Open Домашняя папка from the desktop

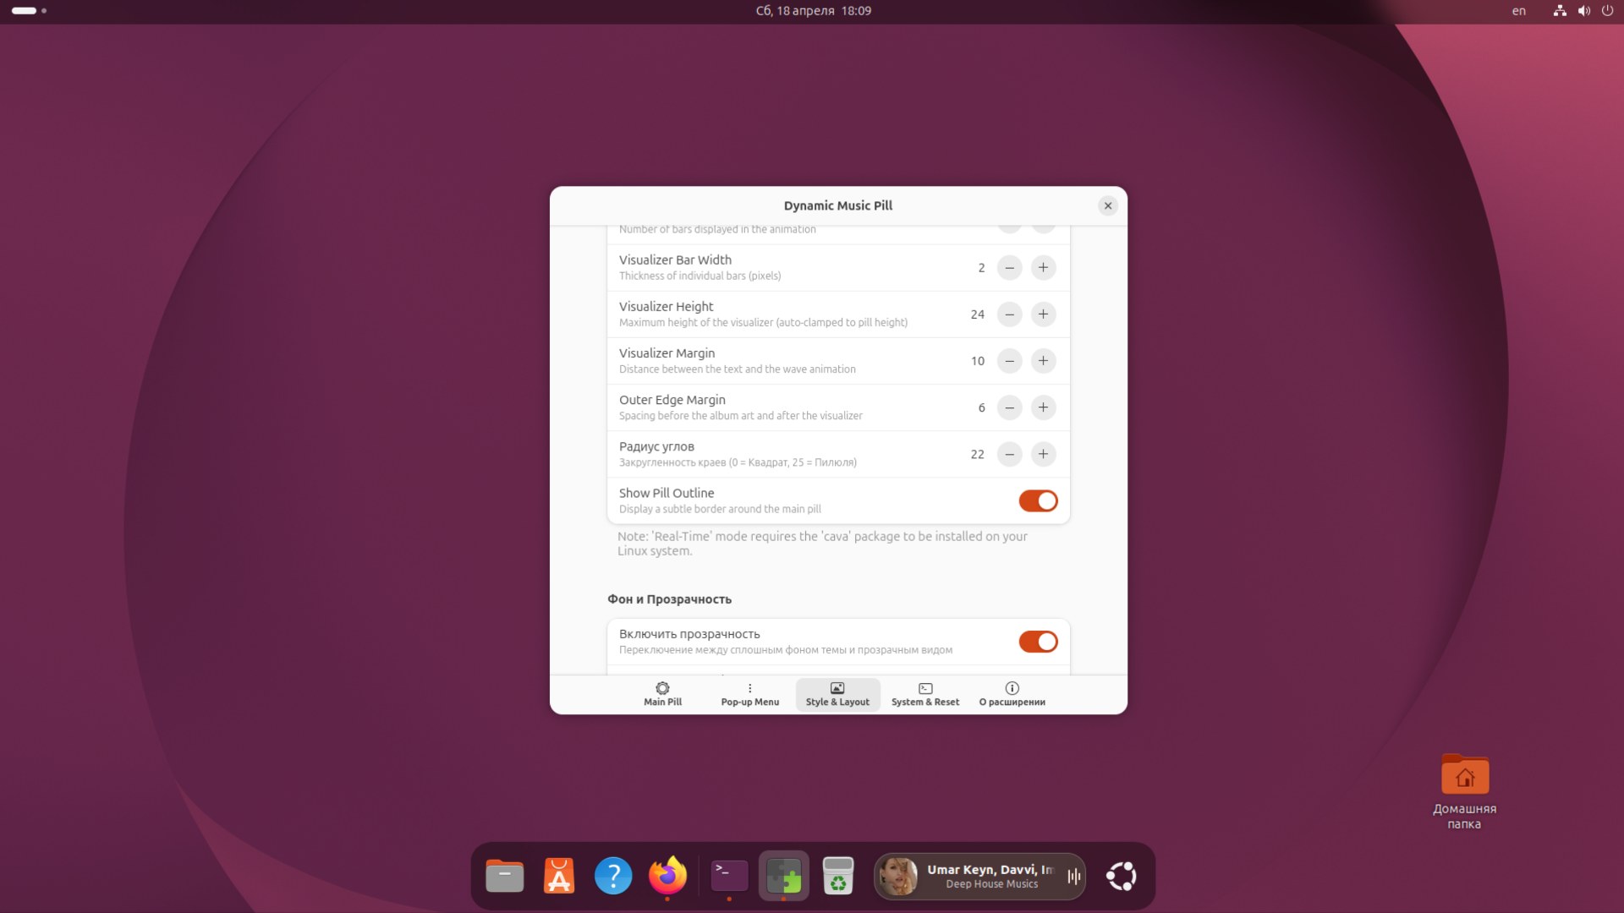tap(1465, 775)
